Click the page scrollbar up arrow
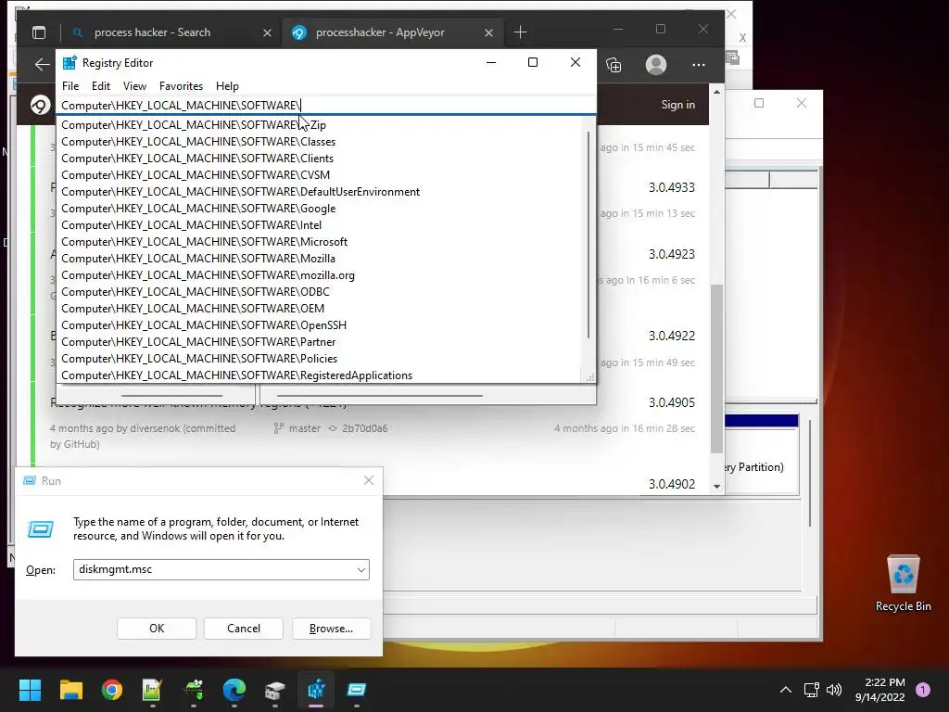The width and height of the screenshot is (949, 712). [x=716, y=92]
